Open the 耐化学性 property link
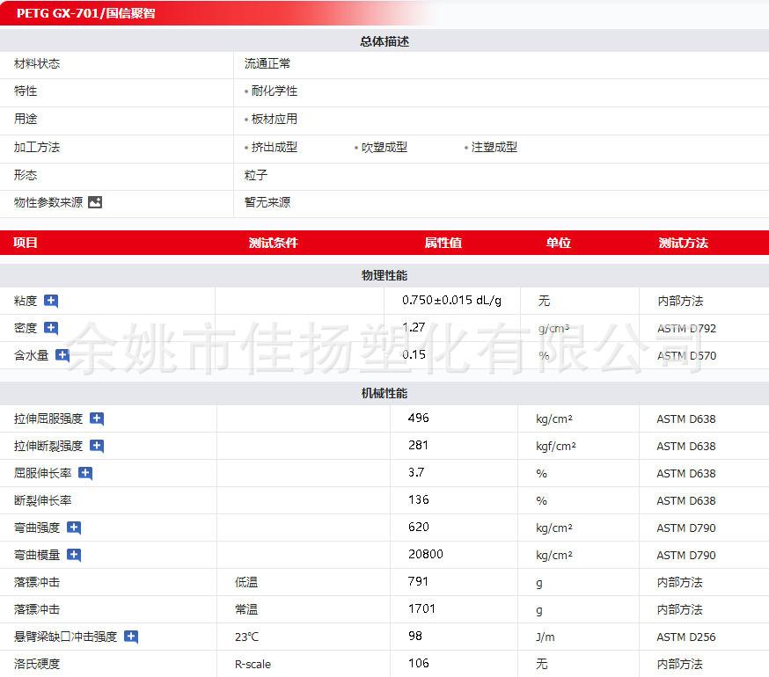The image size is (769, 677). click(x=274, y=91)
